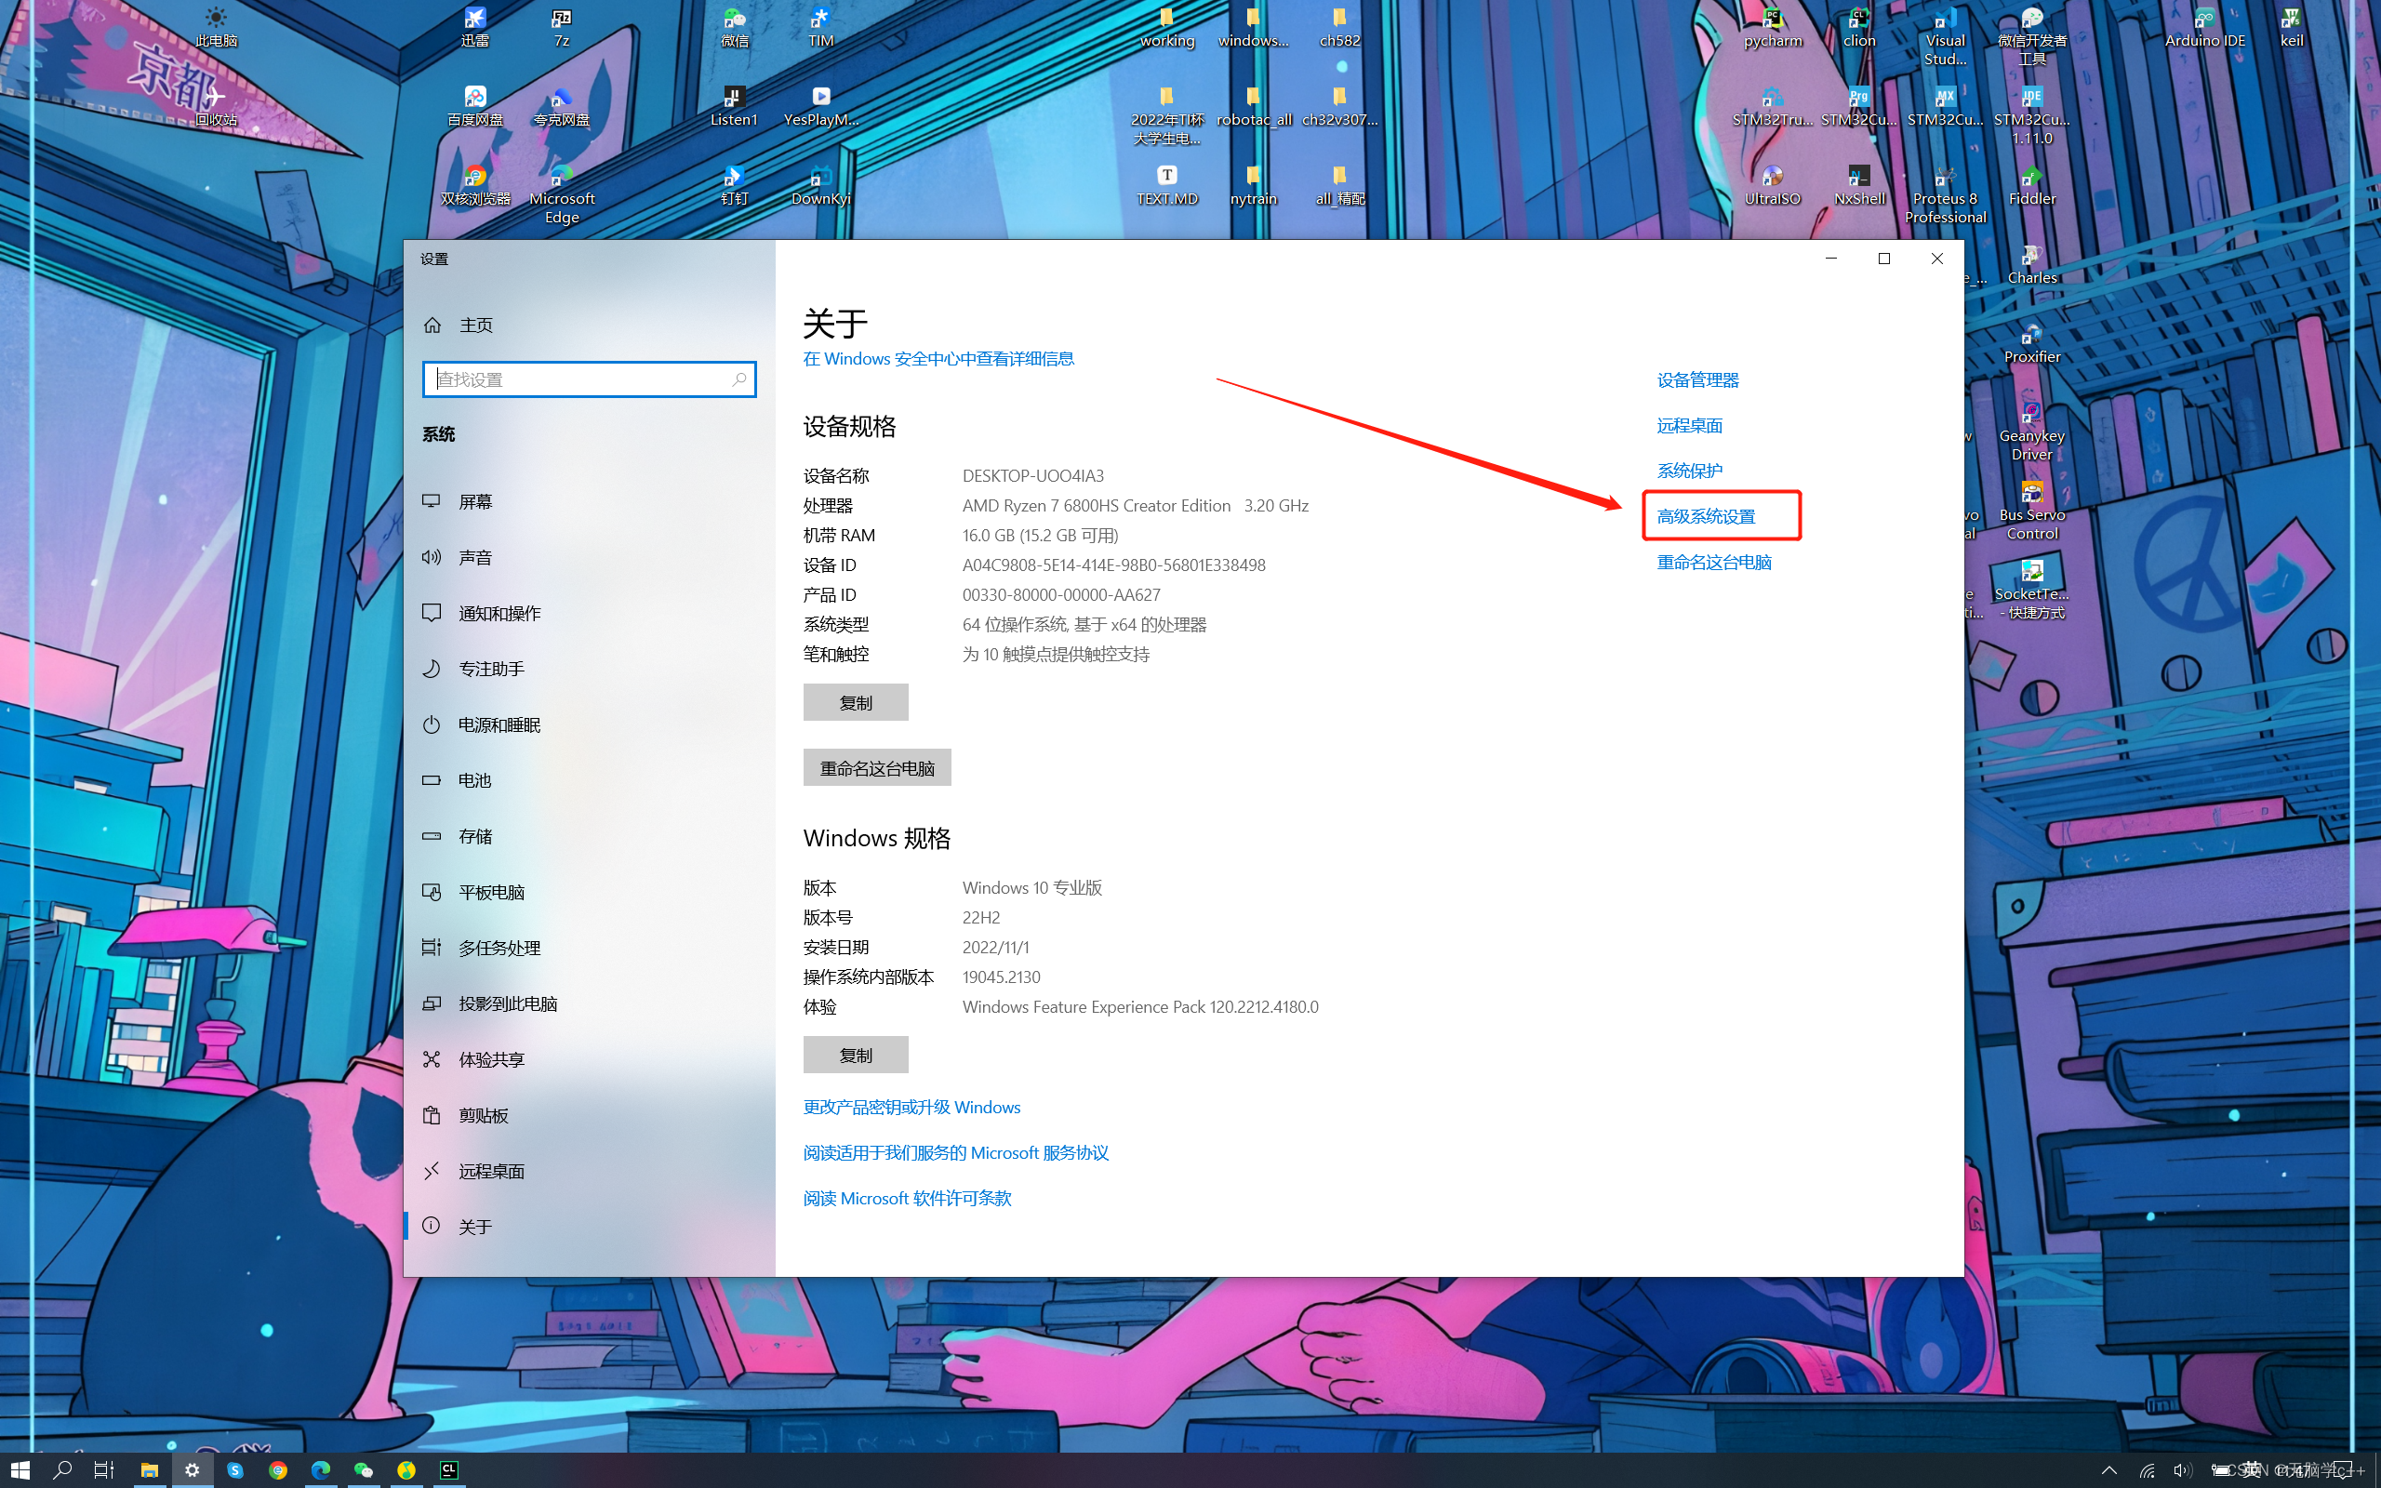
Task: Select the Charles desktop icon
Action: [x=2031, y=264]
